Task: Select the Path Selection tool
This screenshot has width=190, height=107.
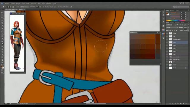Action: 2,55
